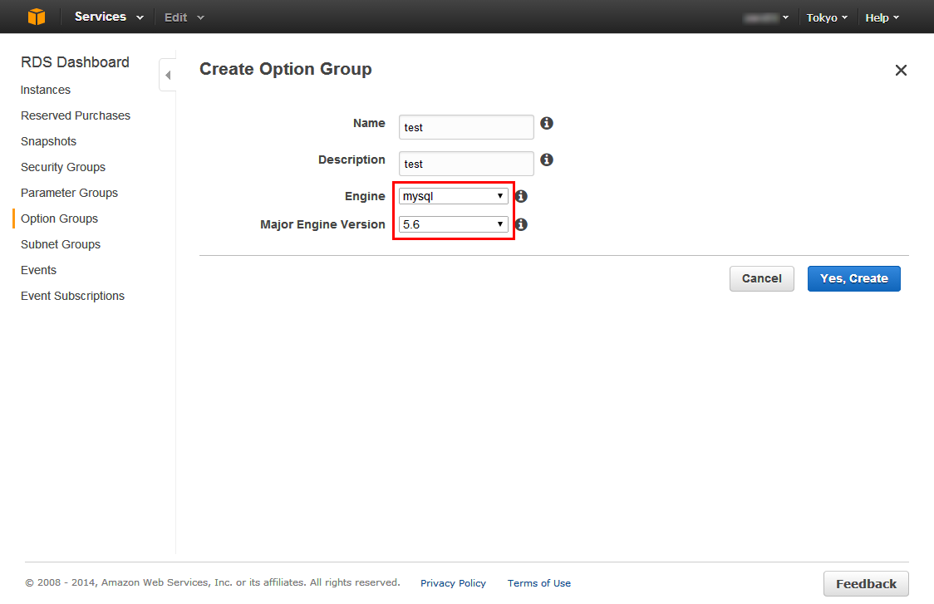The height and width of the screenshot is (604, 934).
Task: Open the Privacy Policy link
Action: (453, 583)
